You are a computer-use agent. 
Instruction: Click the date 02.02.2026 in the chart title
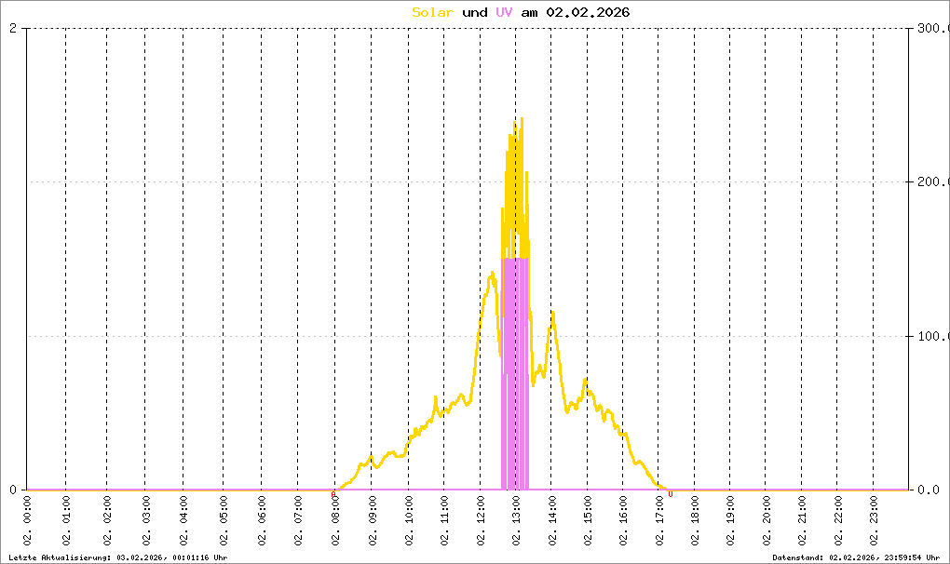coord(589,12)
